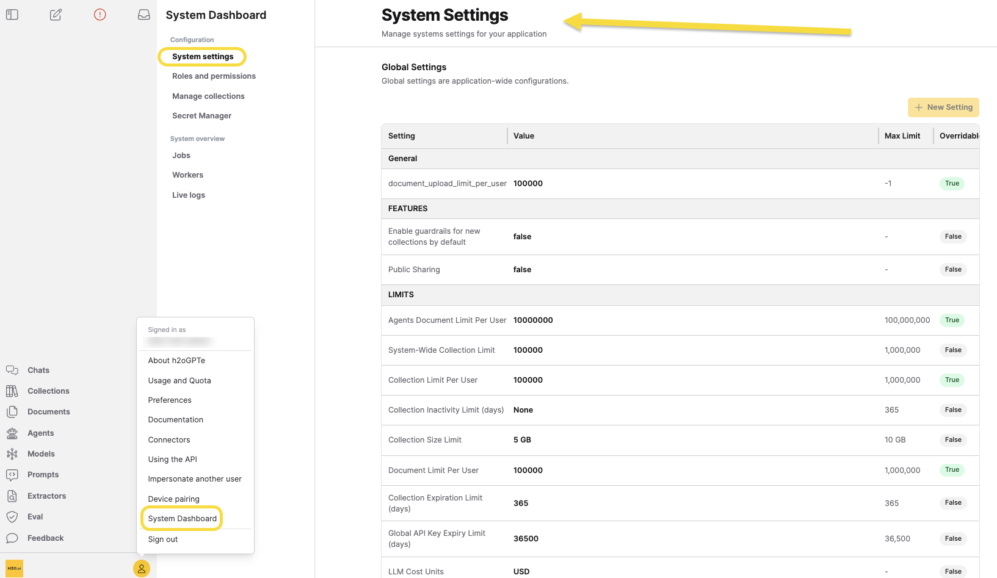Viewport: 997px width, 578px height.
Task: Open Models from the sidebar
Action: click(12, 453)
